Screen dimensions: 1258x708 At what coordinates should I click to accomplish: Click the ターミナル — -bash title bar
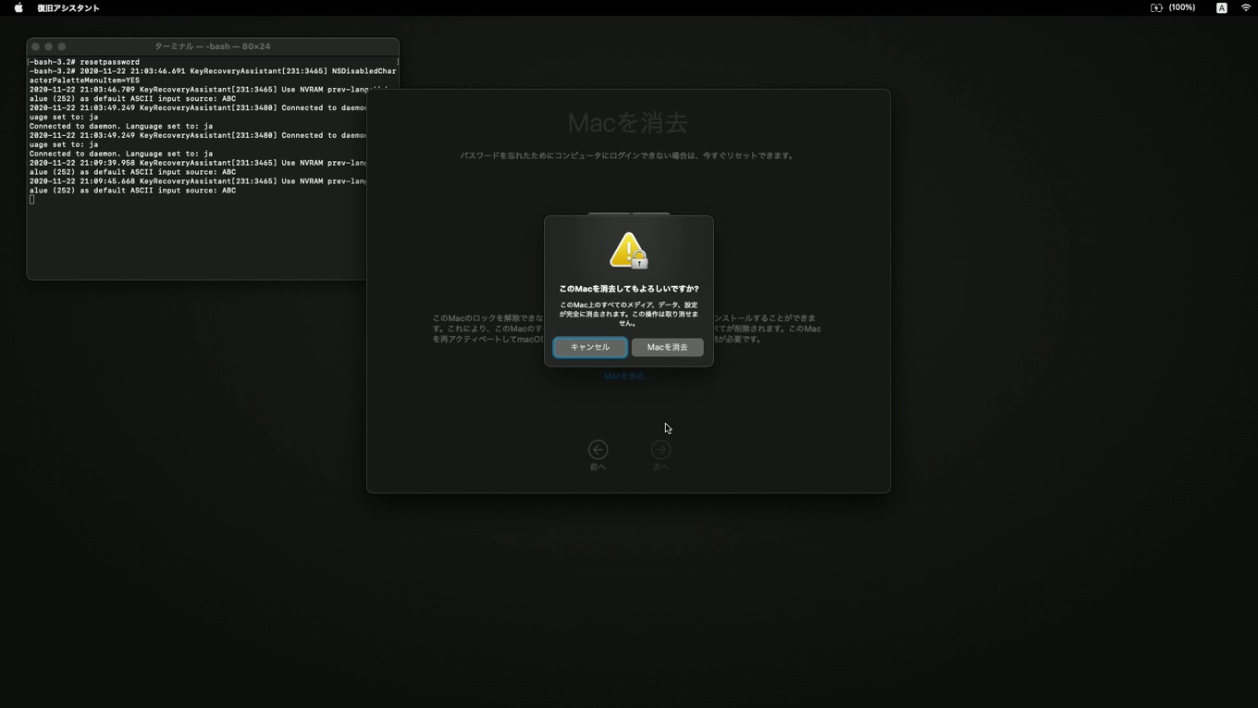point(213,46)
